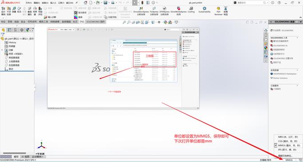Switch to the ConfigurationManager tab icon

coord(16,30)
